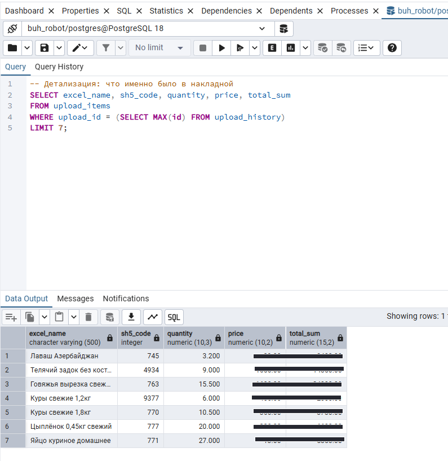Expand the Paste options dropdown arrow
Image resolution: width=448 pixels, height=461 pixels.
[74, 317]
